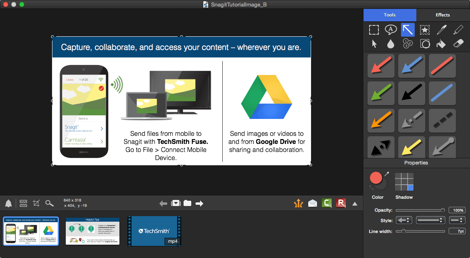Choose the black double-headed arrow style
470x258 pixels.
pyautogui.click(x=381, y=147)
